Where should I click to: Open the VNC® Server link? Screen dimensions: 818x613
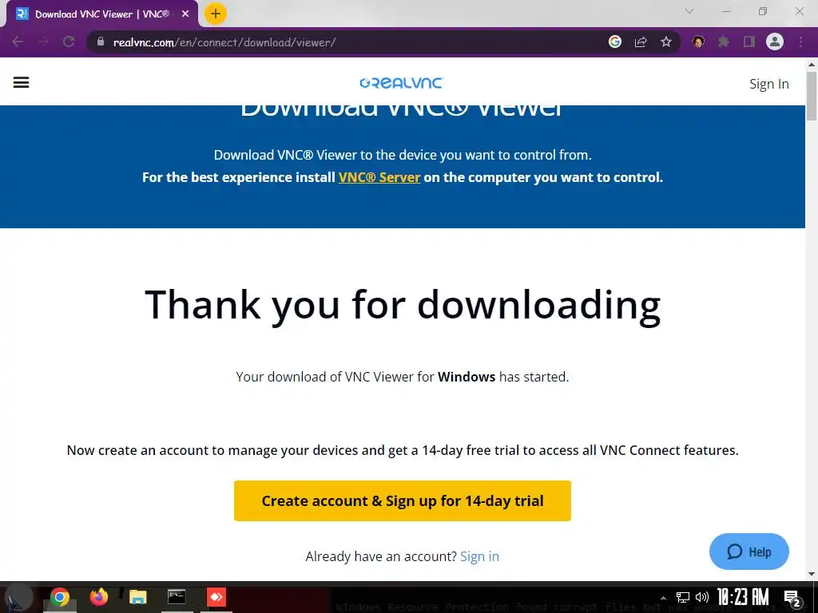379,177
